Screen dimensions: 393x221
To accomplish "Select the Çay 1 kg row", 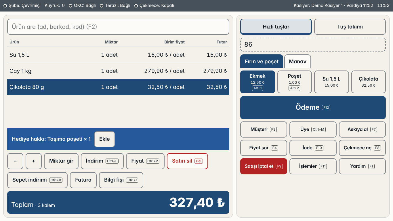I will point(118,71).
